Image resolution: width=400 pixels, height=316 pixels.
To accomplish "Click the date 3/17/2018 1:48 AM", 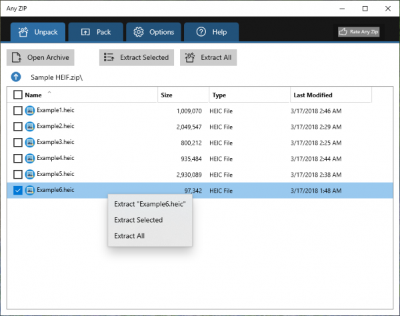I will 316,191.
